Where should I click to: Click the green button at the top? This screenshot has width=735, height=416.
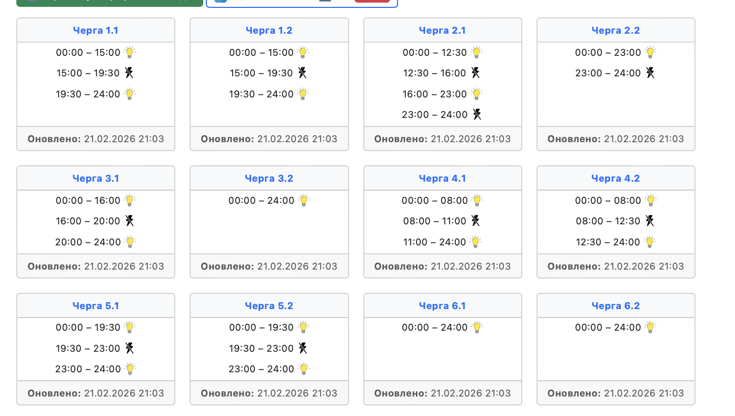[110, 2]
